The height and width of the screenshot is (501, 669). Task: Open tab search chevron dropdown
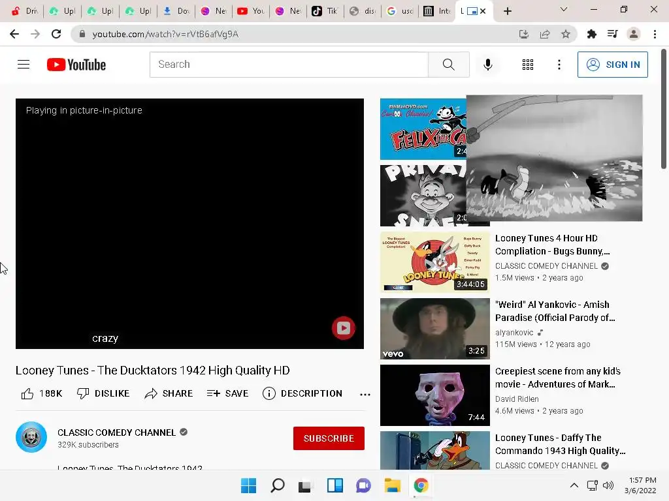coord(564,9)
